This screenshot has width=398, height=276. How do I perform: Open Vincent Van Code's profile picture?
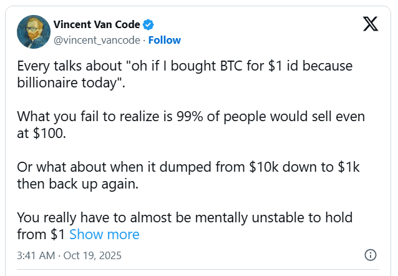[31, 32]
